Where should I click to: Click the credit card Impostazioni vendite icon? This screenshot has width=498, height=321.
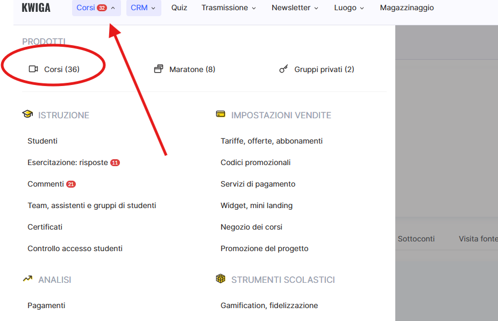[x=220, y=115]
